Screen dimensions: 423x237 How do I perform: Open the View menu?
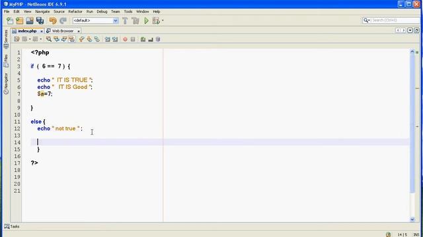click(27, 12)
